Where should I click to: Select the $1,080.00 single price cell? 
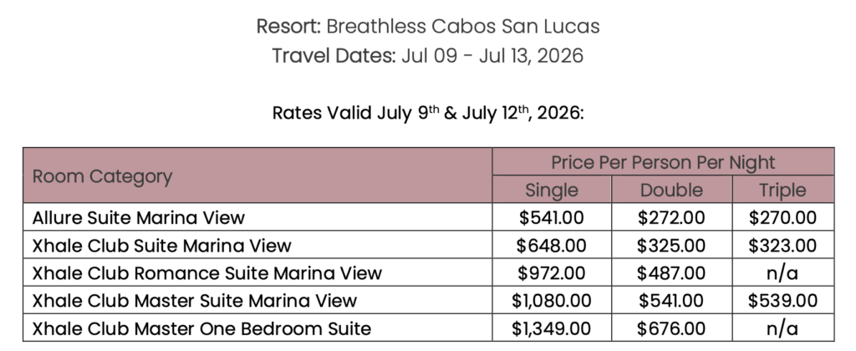[552, 301]
